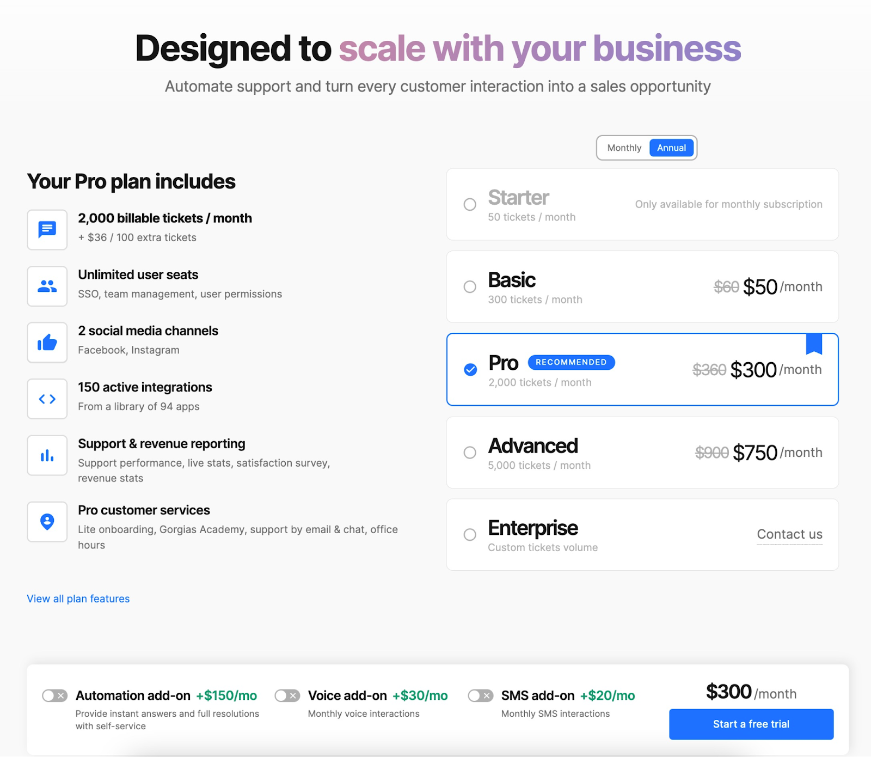Click the unlimited user seats people icon
This screenshot has height=757, width=871.
click(x=47, y=286)
